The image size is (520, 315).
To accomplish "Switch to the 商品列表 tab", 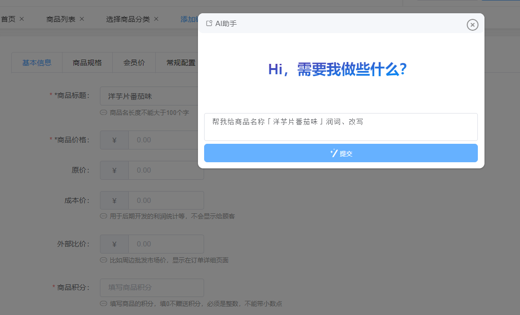I will pos(61,19).
